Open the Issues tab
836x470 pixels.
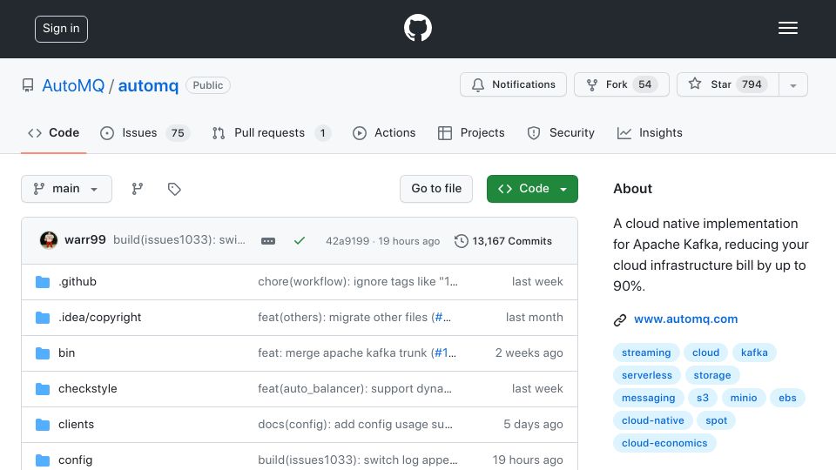[x=145, y=132]
